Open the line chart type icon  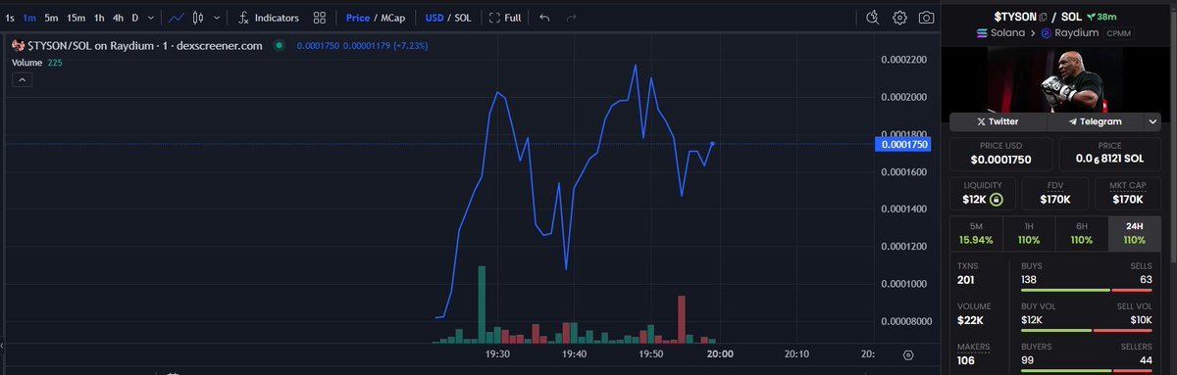point(177,18)
